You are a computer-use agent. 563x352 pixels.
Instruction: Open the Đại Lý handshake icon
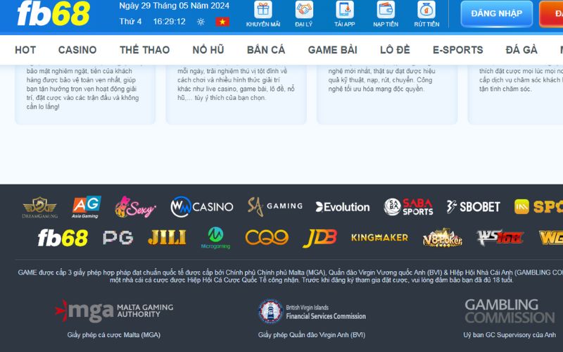click(x=304, y=10)
